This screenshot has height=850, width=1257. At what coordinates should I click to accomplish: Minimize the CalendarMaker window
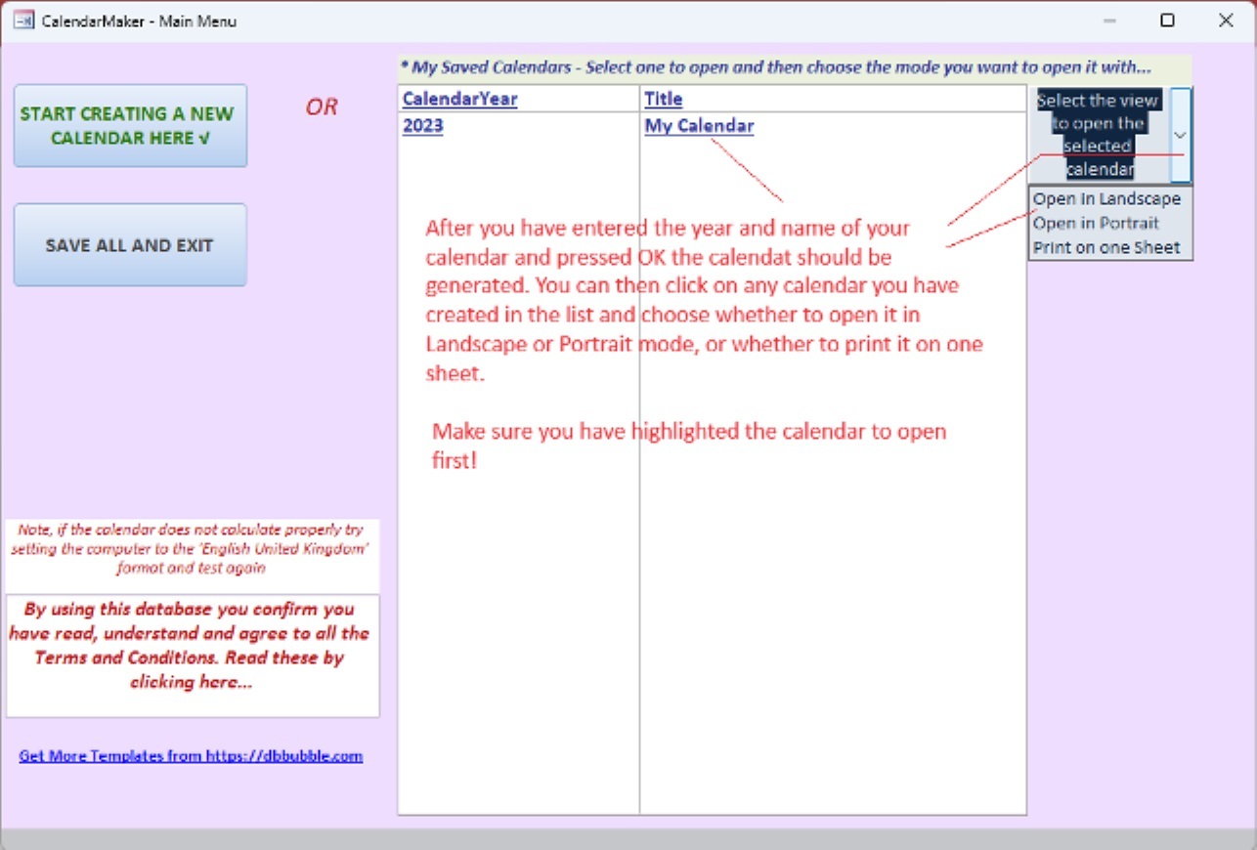[1109, 21]
